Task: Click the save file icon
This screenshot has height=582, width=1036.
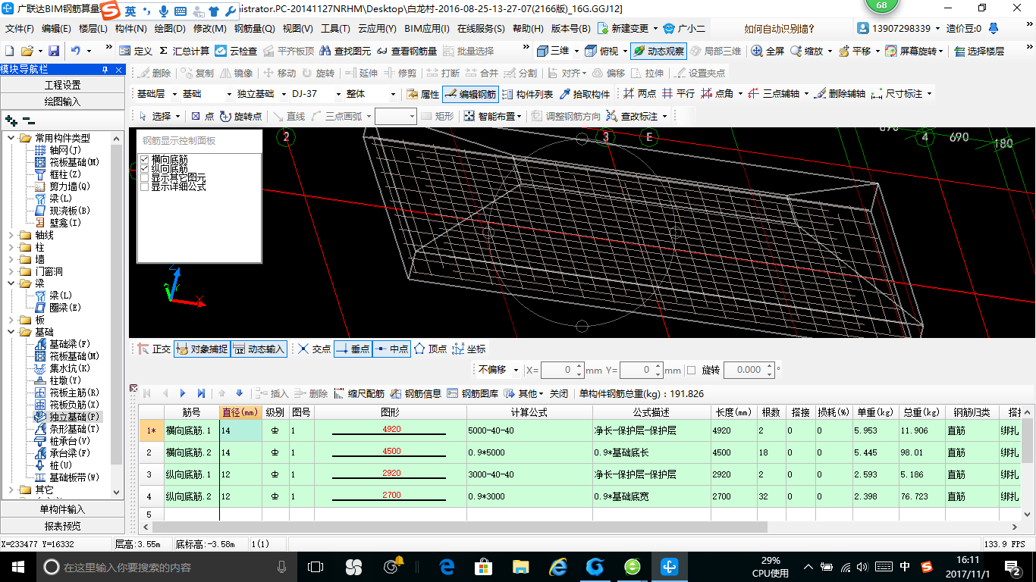Action: coord(54,51)
